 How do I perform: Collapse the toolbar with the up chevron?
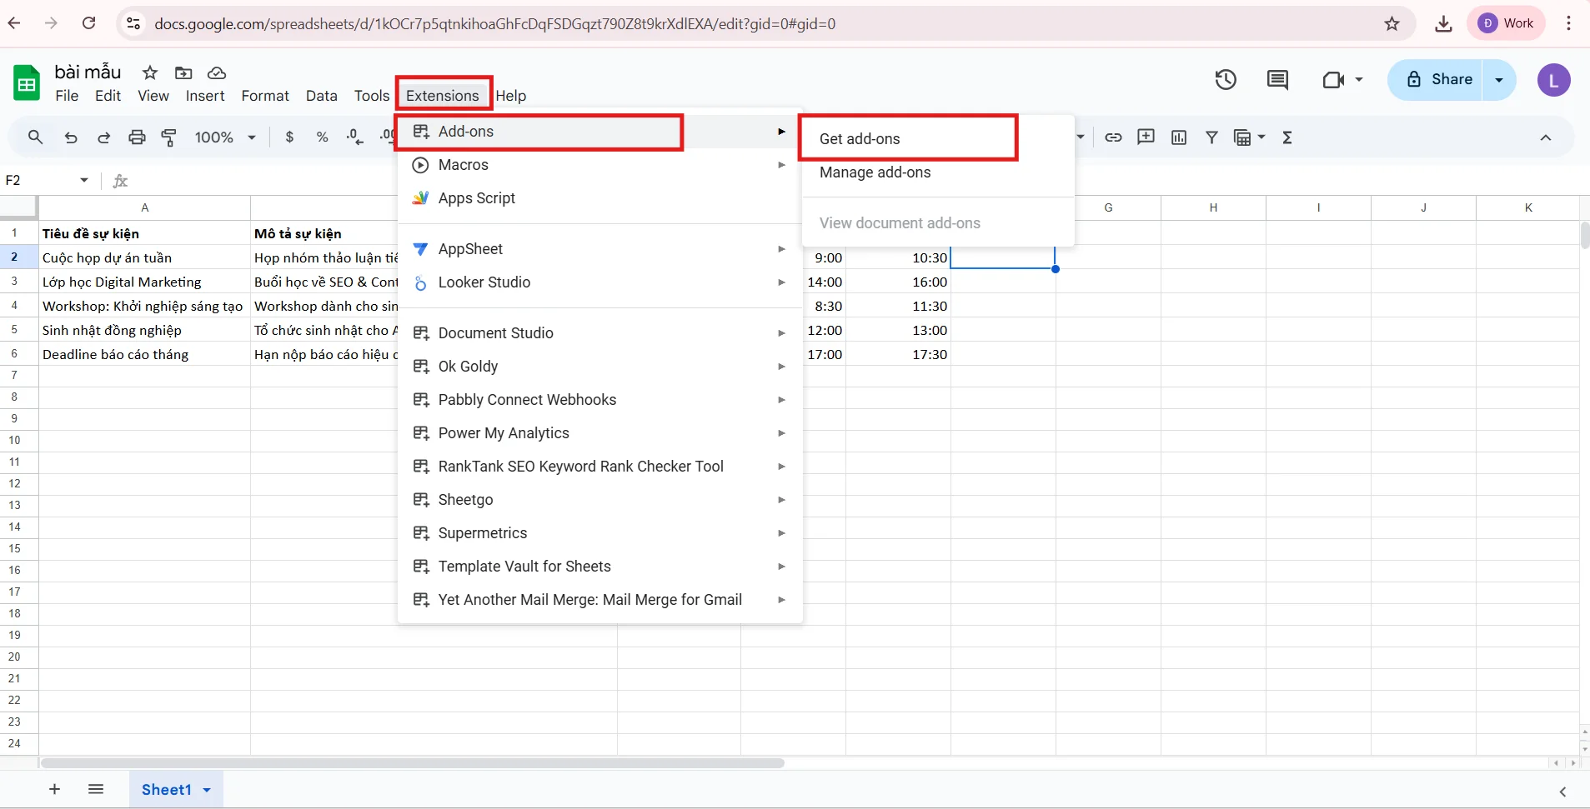tap(1546, 137)
